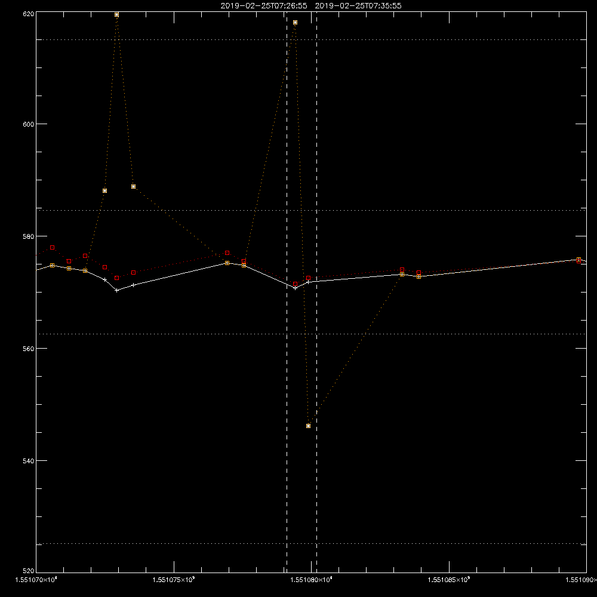
Task: Click the x-axis label 1.551080×10⁹
Action: [x=312, y=580]
